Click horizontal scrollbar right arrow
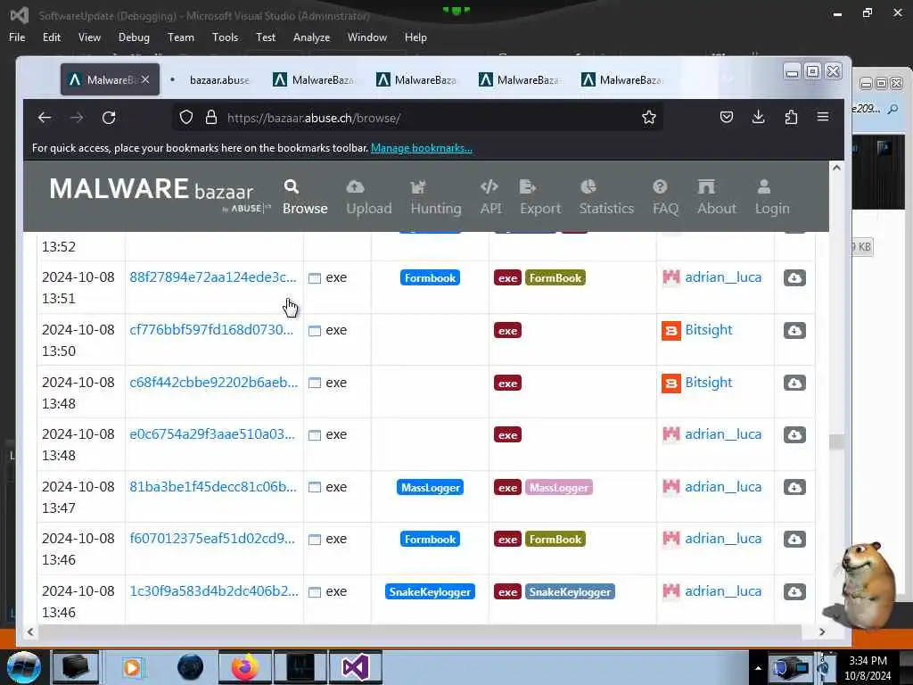This screenshot has width=913, height=685. tap(821, 631)
